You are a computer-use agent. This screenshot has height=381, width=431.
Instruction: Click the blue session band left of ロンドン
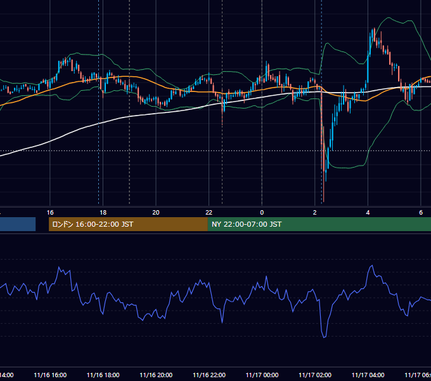click(x=18, y=224)
